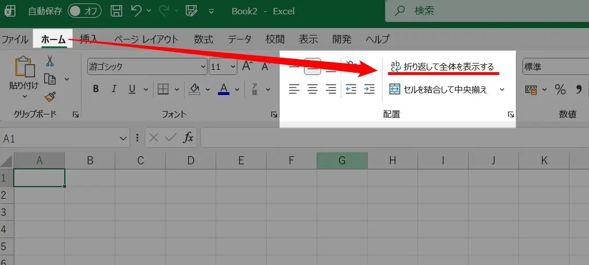The image size is (589, 265).
Task: Click the Format Painter brush icon
Action: point(50,96)
